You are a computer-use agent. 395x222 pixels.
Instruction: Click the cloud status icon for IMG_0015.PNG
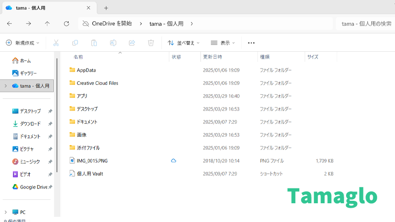tap(174, 161)
